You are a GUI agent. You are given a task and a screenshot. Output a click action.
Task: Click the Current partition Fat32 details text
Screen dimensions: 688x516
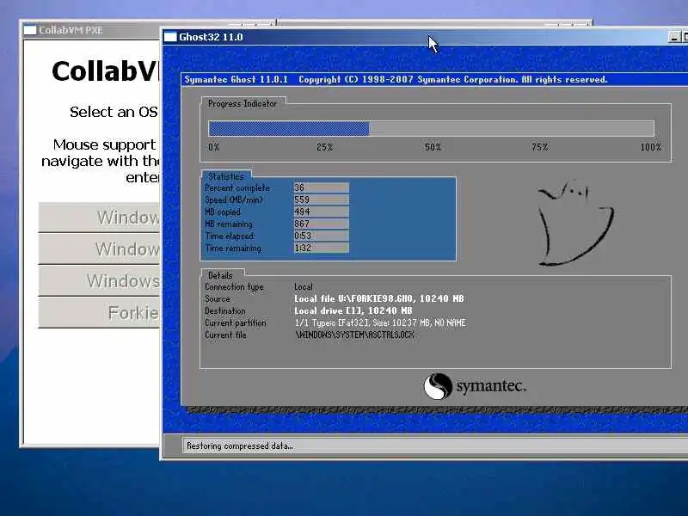pos(380,322)
